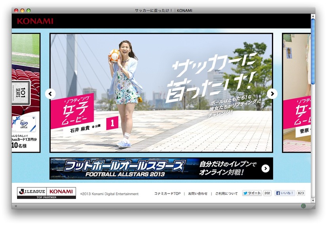Click the vertical scrollbar down arrow
Viewport: 327px width, 225px height.
313,201
